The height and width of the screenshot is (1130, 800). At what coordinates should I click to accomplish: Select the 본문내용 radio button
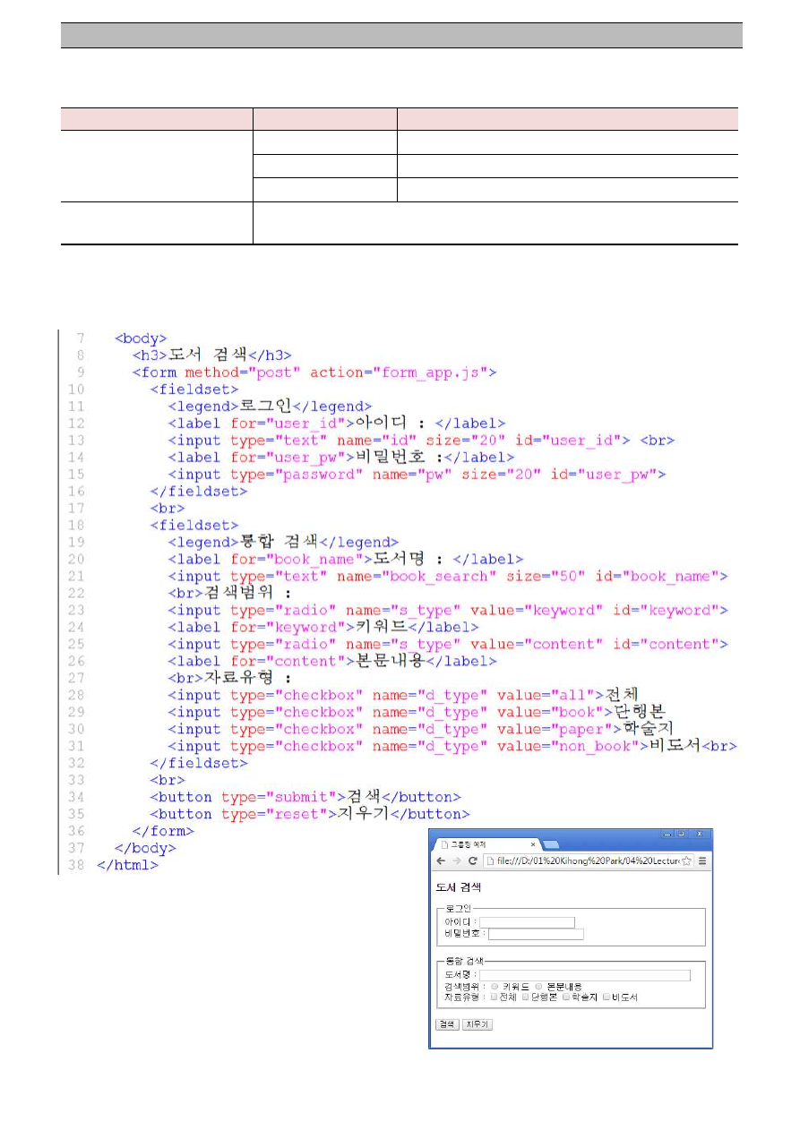538,987
